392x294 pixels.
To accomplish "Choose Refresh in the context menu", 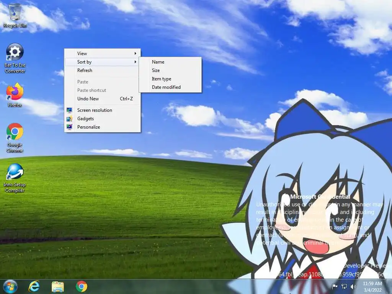I will pyautogui.click(x=102, y=70).
